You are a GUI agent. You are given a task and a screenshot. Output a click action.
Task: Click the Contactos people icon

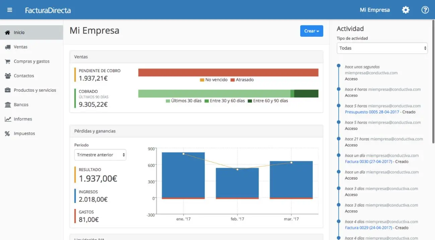(x=8, y=76)
